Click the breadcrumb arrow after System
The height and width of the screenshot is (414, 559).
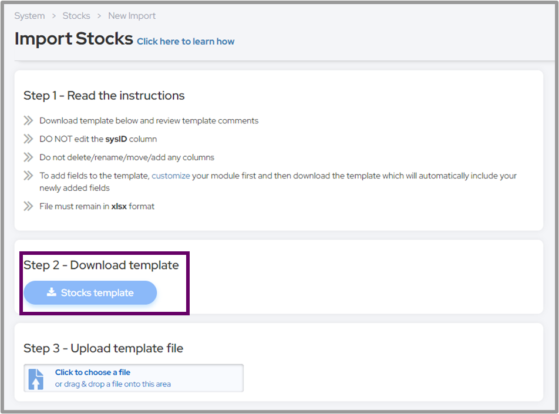(54, 16)
